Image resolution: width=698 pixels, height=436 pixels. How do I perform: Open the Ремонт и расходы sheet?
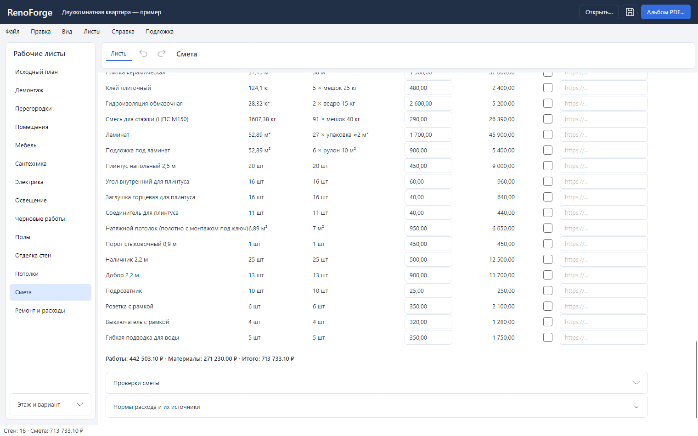[x=51, y=311]
